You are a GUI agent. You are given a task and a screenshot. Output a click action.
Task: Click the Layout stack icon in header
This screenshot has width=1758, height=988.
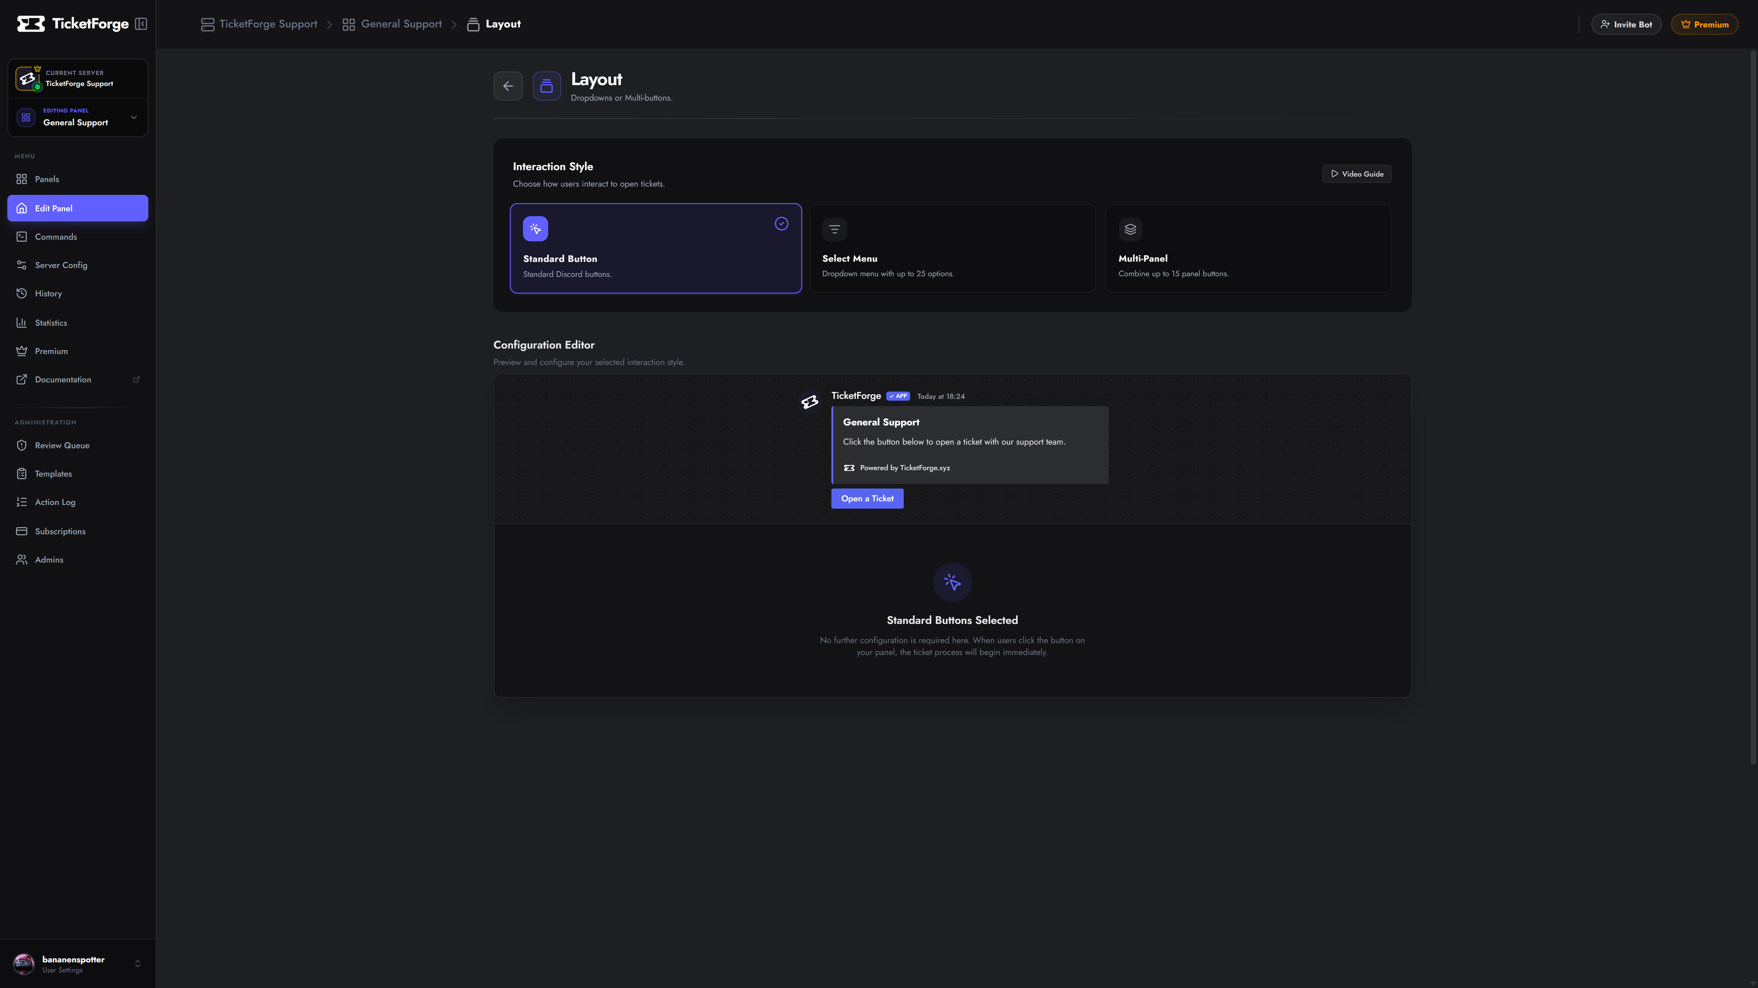pyautogui.click(x=547, y=86)
